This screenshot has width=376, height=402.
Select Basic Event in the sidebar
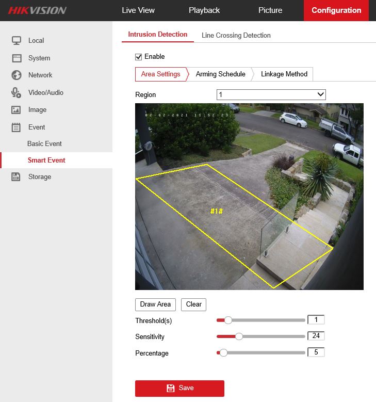click(x=44, y=143)
